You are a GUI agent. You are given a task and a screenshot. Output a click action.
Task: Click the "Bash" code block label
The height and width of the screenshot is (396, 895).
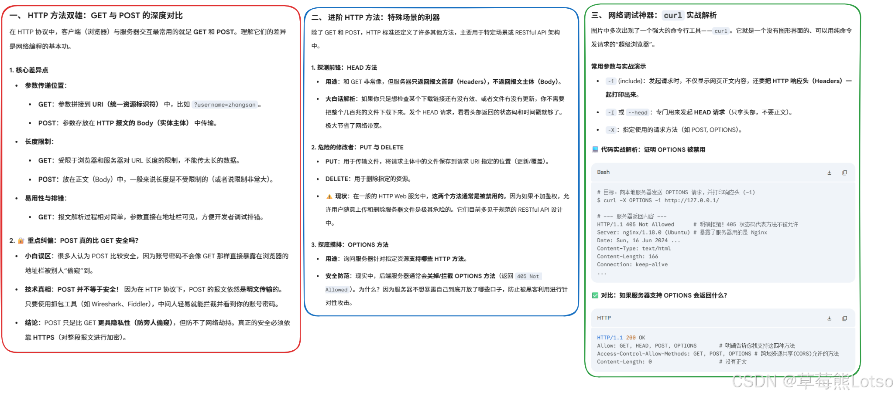point(604,172)
